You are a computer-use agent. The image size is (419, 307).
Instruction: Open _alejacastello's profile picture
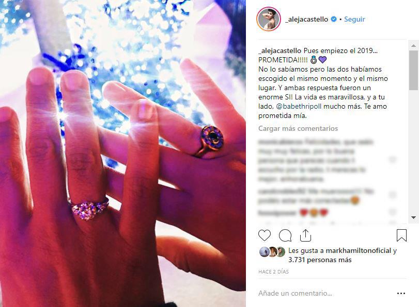coord(269,19)
